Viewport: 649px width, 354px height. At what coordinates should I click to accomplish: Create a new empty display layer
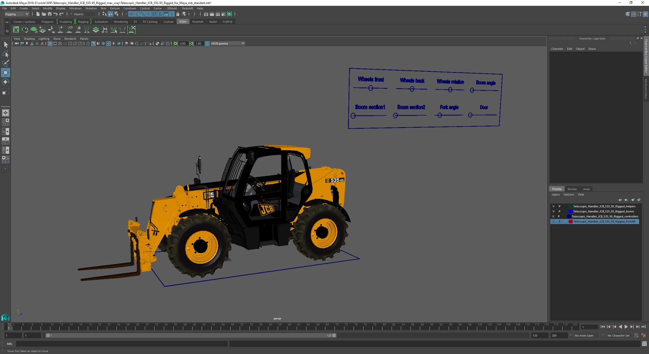coord(633,200)
